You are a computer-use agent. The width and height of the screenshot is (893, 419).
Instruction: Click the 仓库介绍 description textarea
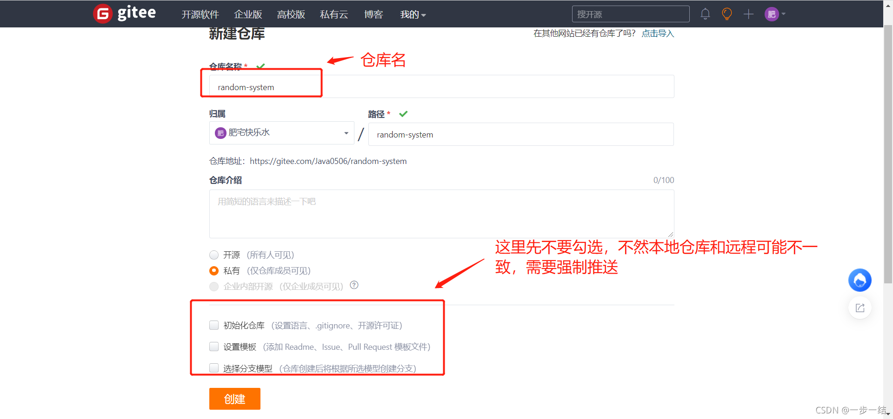click(x=441, y=214)
